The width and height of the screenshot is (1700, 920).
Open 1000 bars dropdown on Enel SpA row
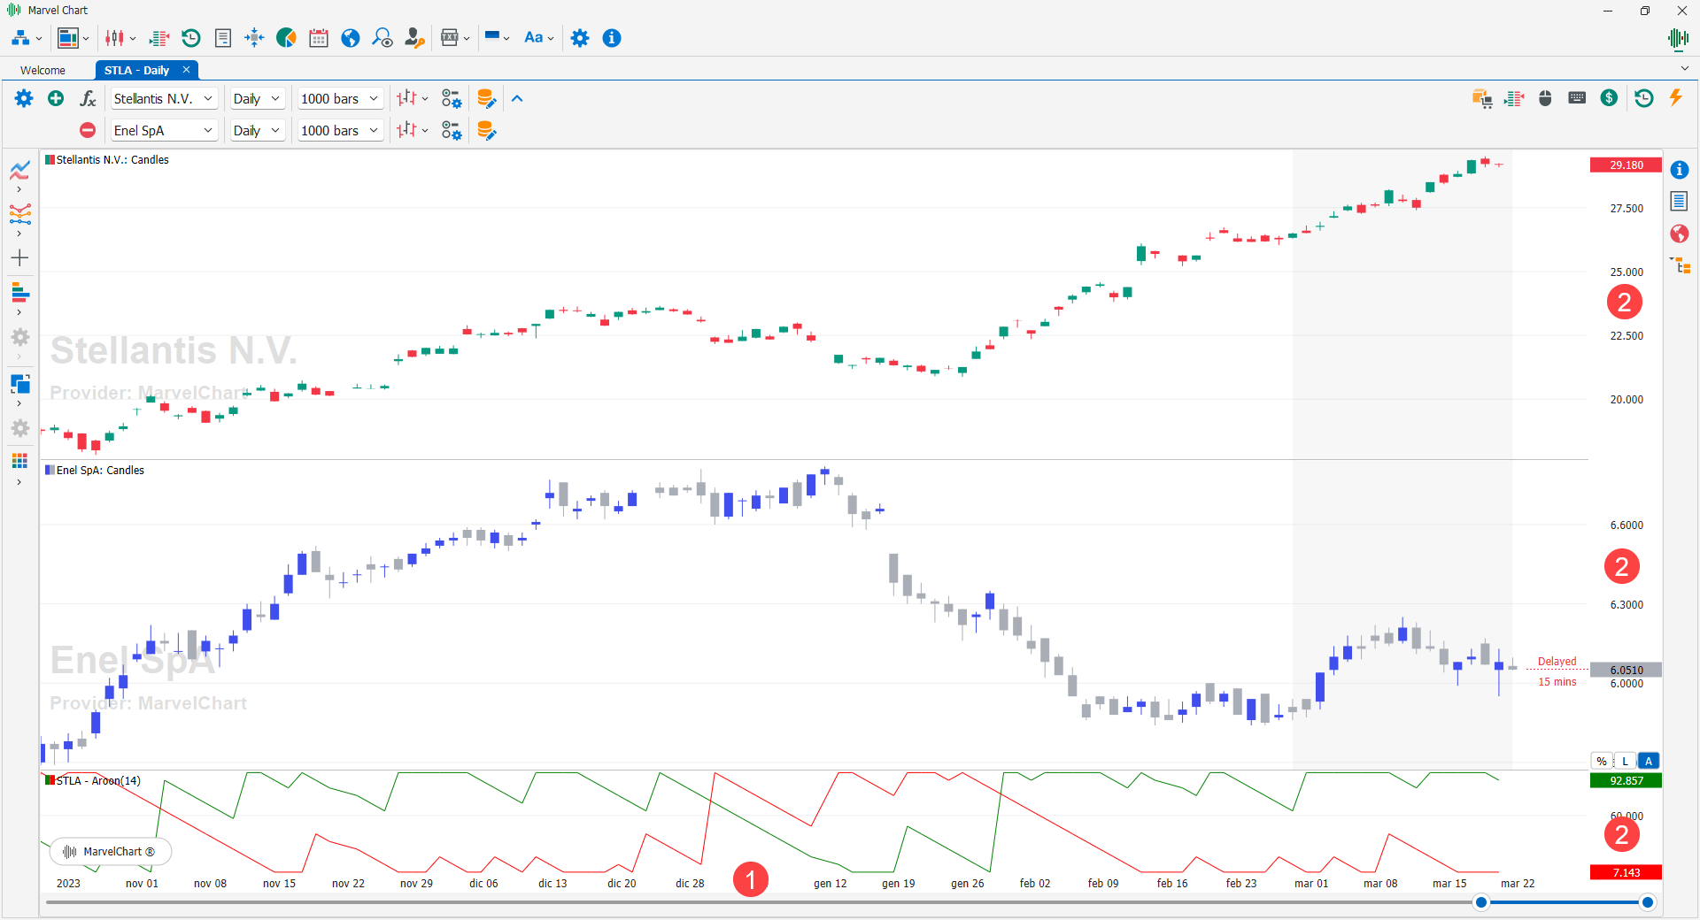click(340, 130)
